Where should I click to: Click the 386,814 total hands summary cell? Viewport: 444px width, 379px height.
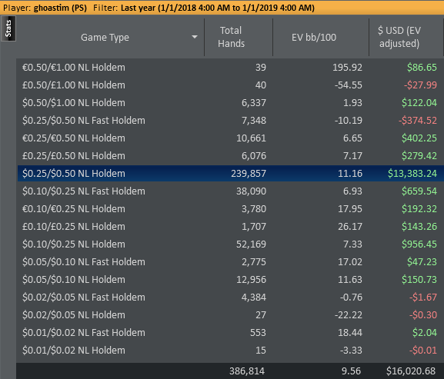point(247,371)
